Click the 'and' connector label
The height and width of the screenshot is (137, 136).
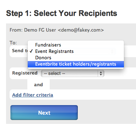click(38, 84)
